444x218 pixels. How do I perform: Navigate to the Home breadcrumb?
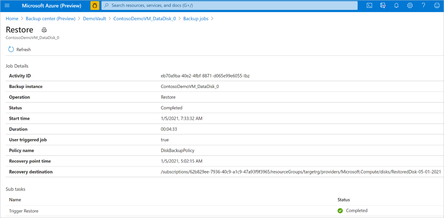pos(12,19)
